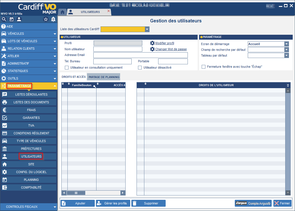Open favorites star icon
The height and width of the screenshot is (211, 295).
pos(46,19)
